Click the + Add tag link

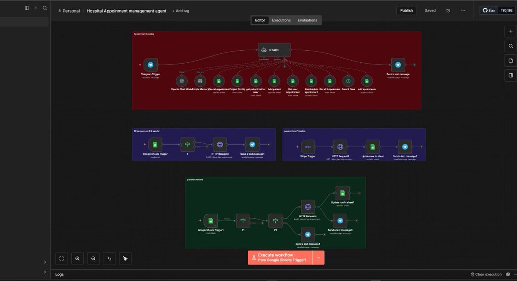coord(181,11)
